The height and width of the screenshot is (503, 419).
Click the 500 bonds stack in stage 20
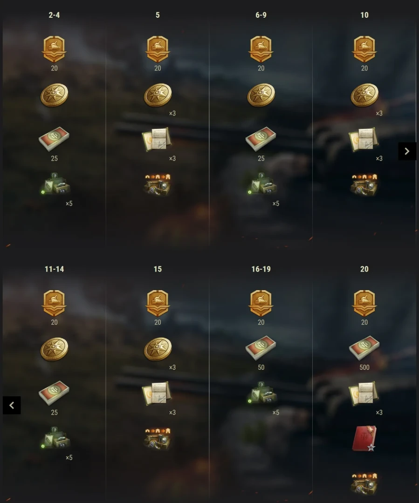(x=364, y=348)
